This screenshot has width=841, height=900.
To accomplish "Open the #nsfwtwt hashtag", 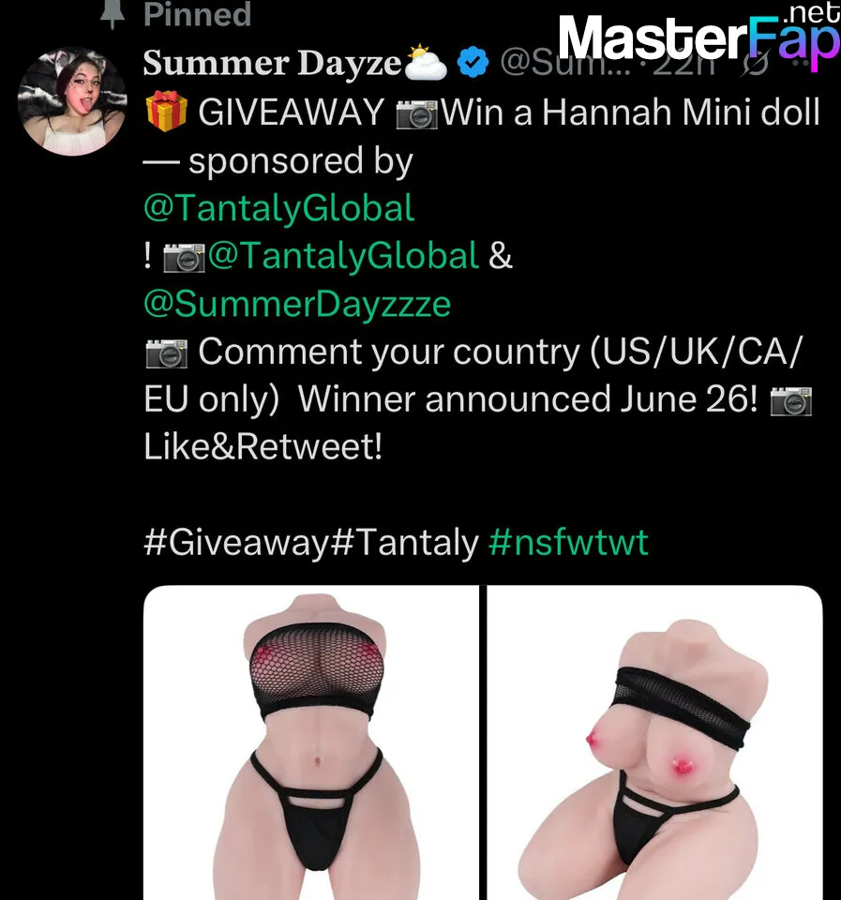I will click(x=568, y=543).
